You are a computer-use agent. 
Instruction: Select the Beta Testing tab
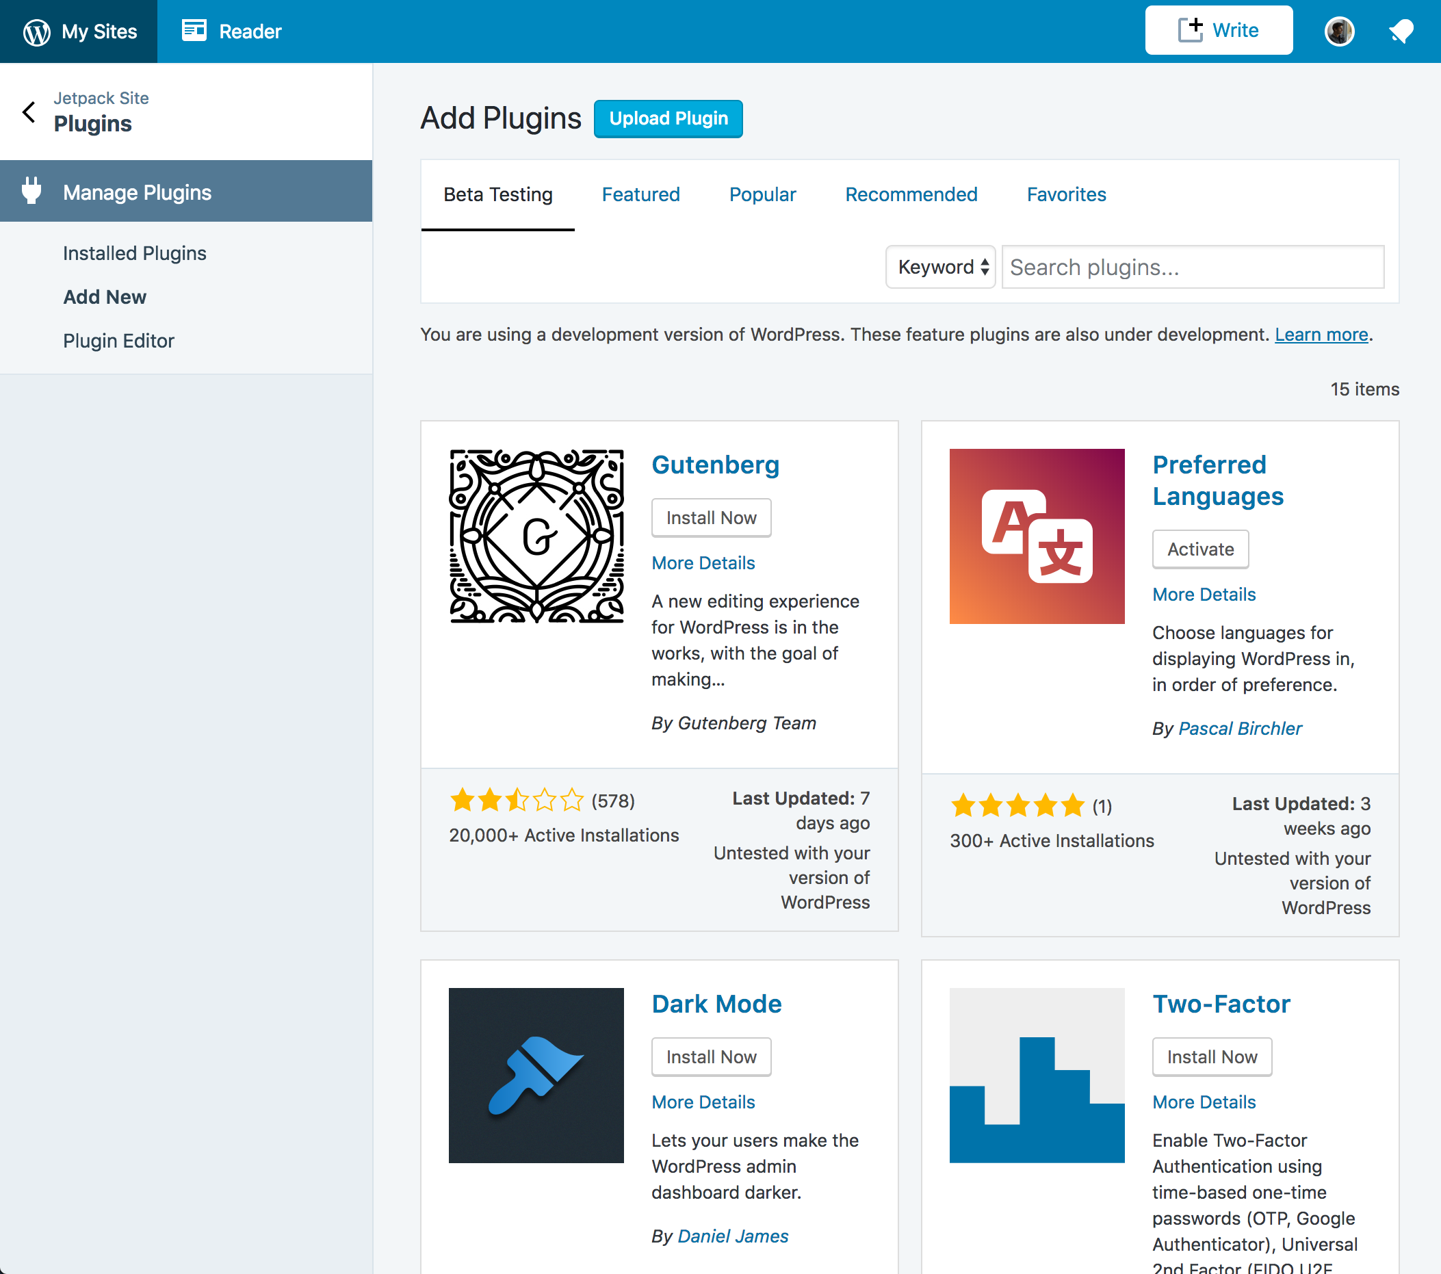[x=497, y=194]
